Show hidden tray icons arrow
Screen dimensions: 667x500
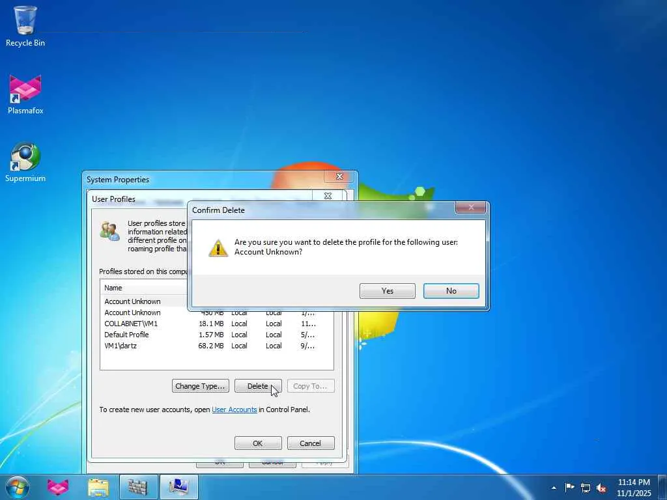pyautogui.click(x=554, y=488)
